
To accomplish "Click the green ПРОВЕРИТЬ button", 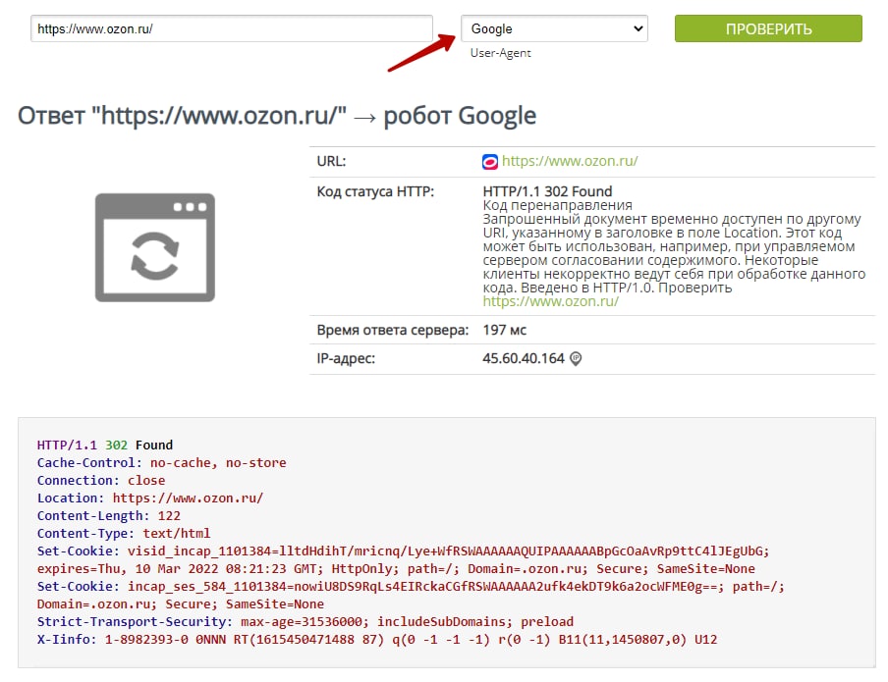I will pyautogui.click(x=768, y=28).
